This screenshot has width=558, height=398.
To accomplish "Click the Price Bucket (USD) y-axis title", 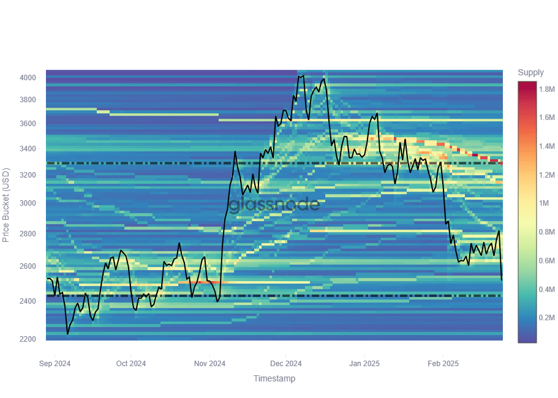I will tap(7, 203).
